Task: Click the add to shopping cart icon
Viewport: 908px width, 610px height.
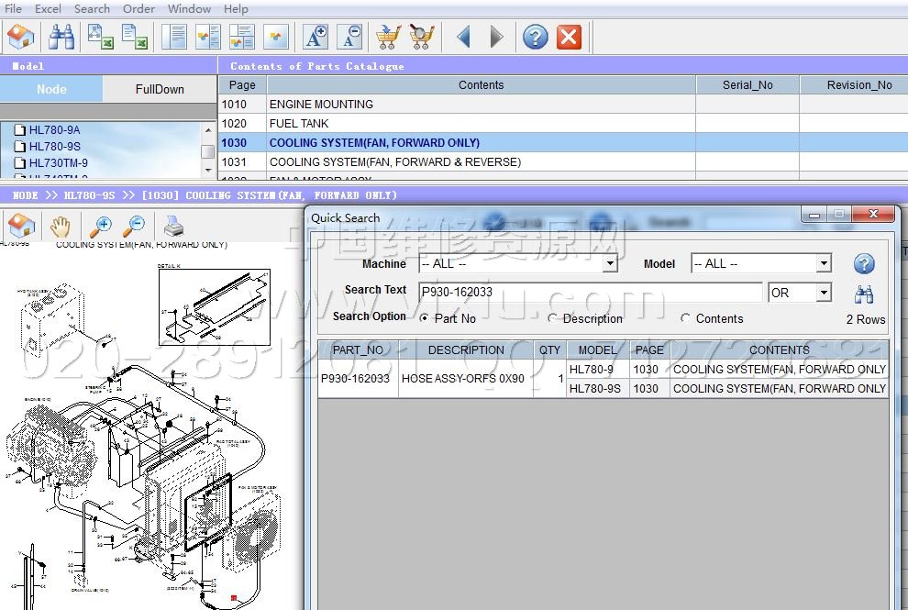Action: pyautogui.click(x=388, y=37)
